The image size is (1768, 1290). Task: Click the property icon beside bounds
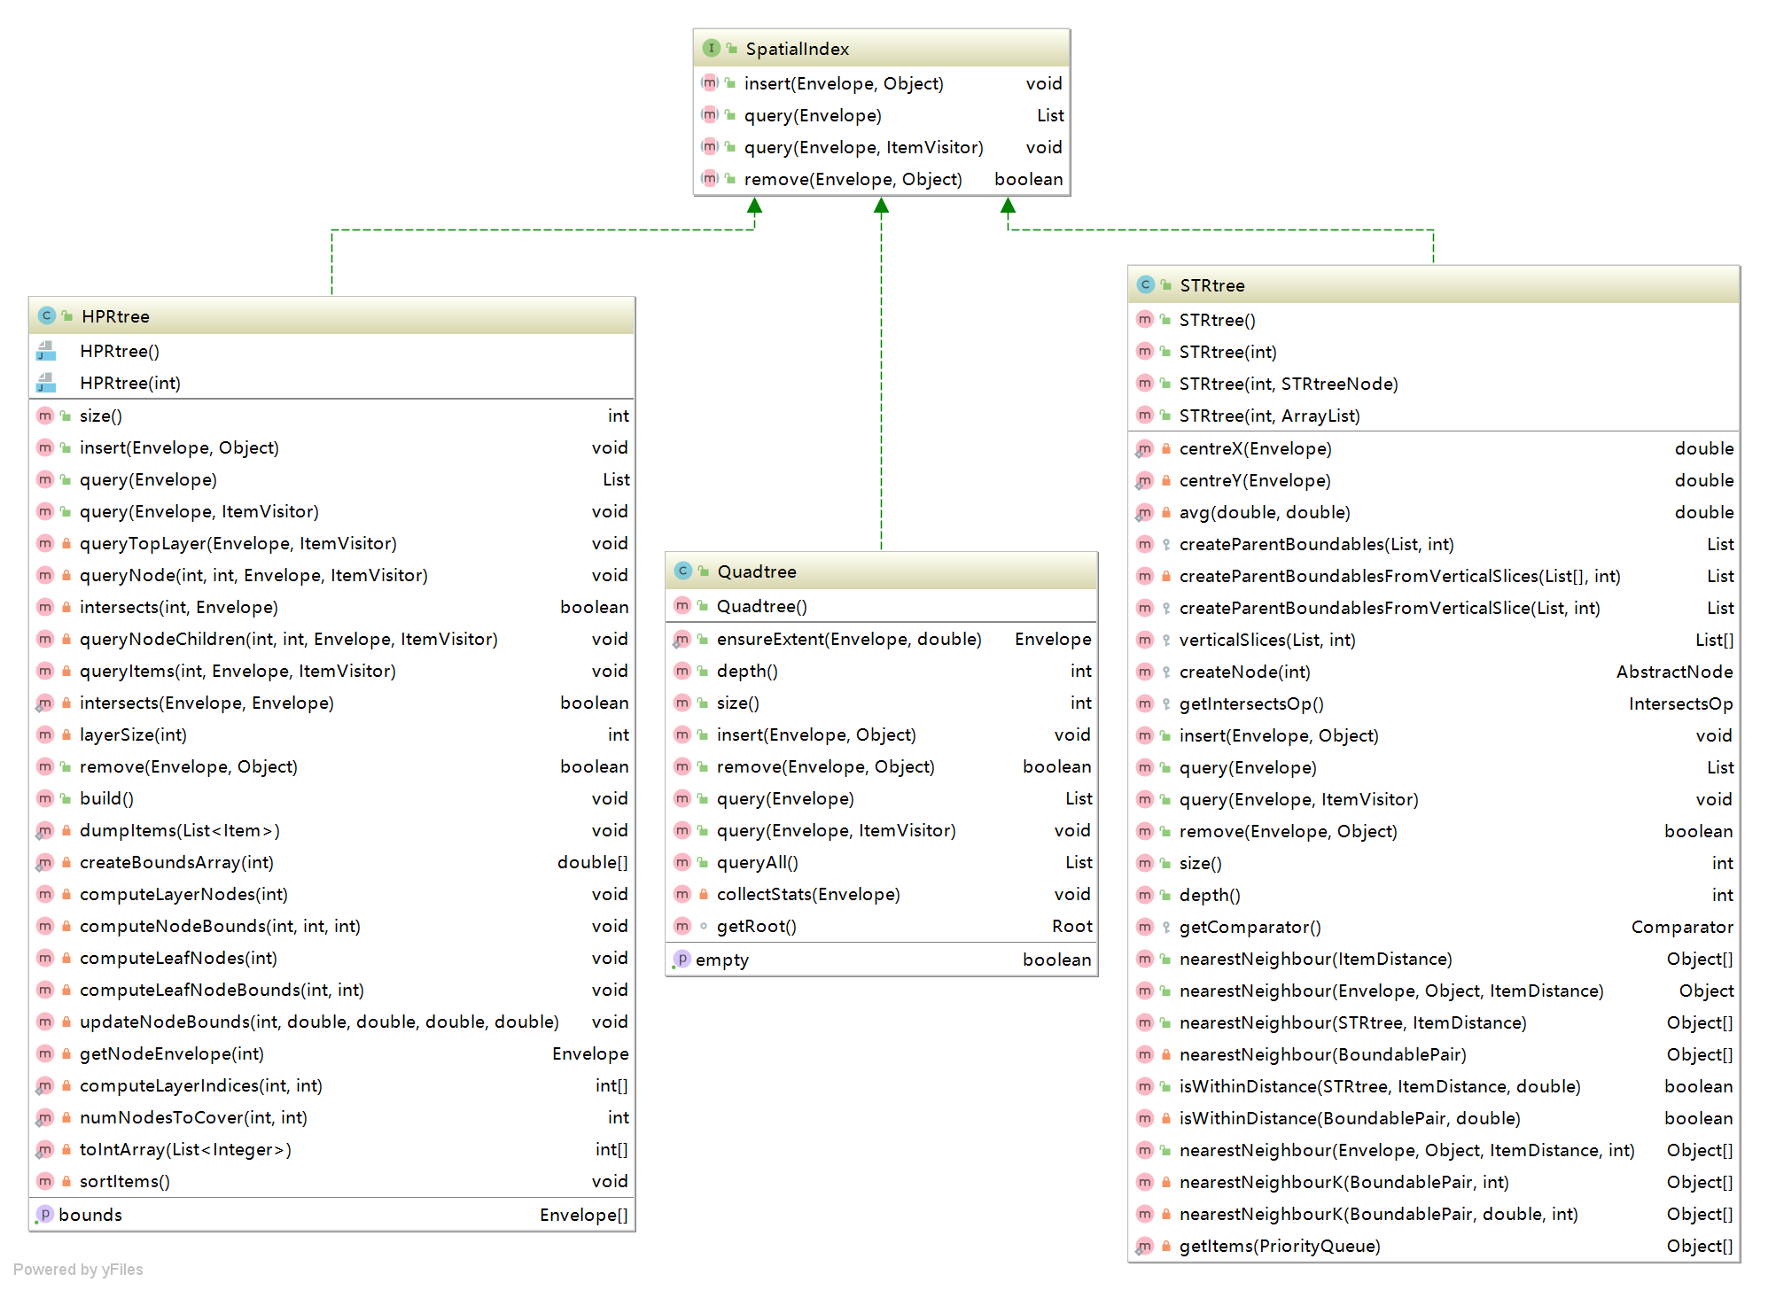(x=44, y=1215)
